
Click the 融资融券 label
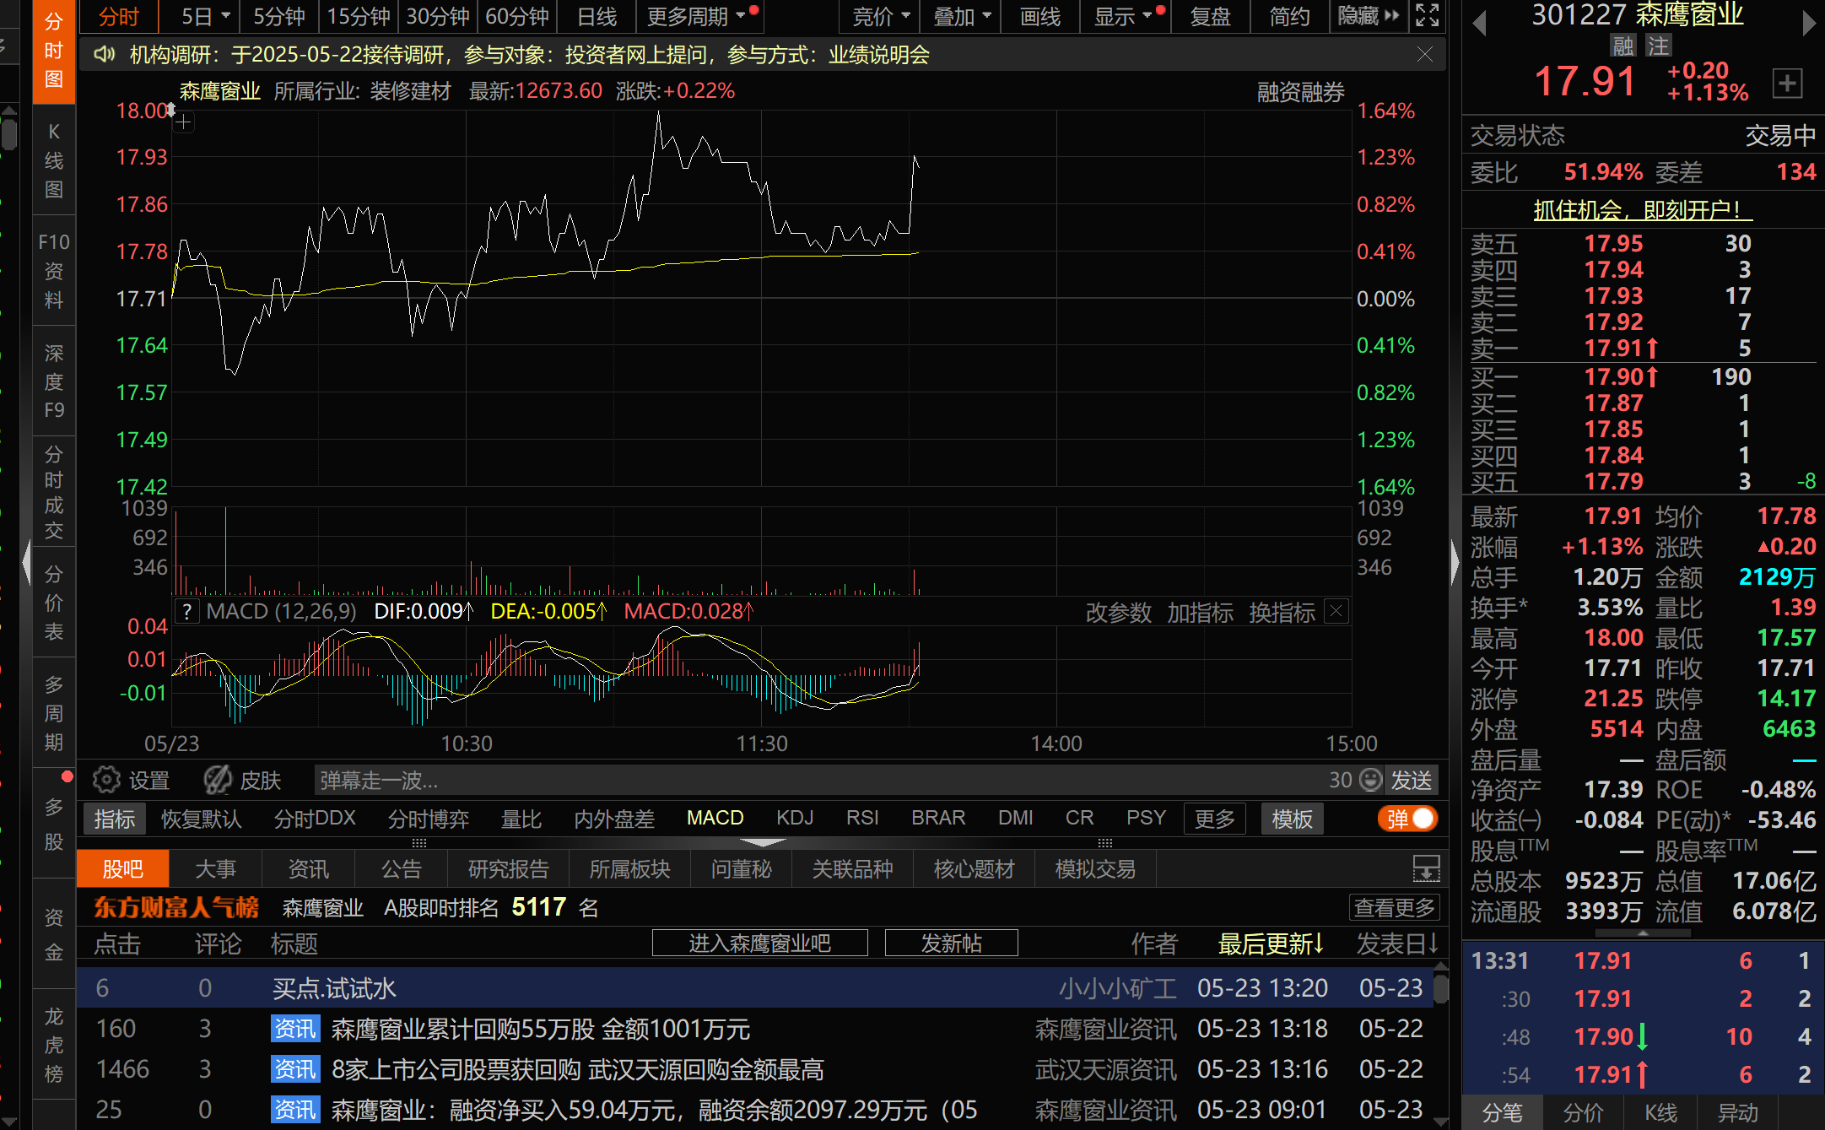click(1300, 92)
